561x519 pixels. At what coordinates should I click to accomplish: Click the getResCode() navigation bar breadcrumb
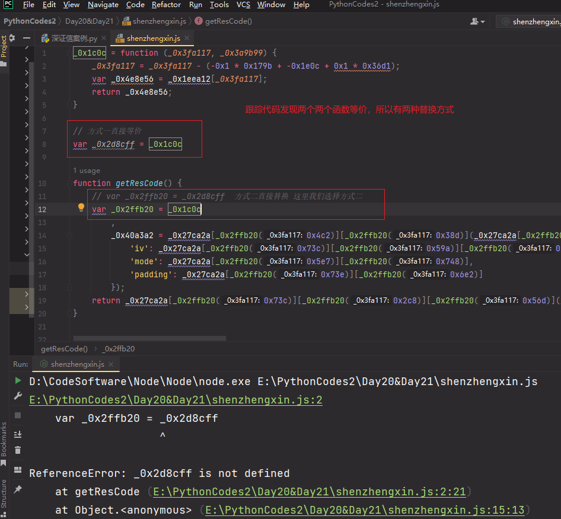click(x=224, y=21)
